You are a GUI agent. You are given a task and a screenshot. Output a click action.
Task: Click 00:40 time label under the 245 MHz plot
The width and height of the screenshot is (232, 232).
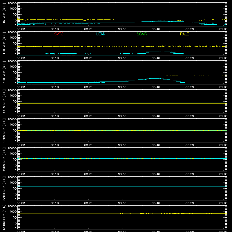[x=156, y=29]
